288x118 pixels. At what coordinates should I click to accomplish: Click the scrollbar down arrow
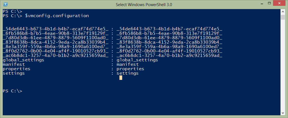tap(283, 113)
